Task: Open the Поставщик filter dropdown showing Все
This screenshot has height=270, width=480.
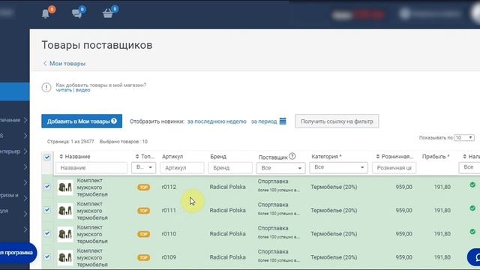Action: point(280,168)
